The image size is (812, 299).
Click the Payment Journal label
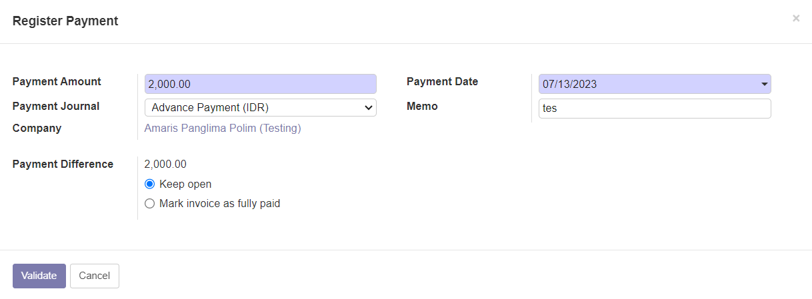[56, 107]
